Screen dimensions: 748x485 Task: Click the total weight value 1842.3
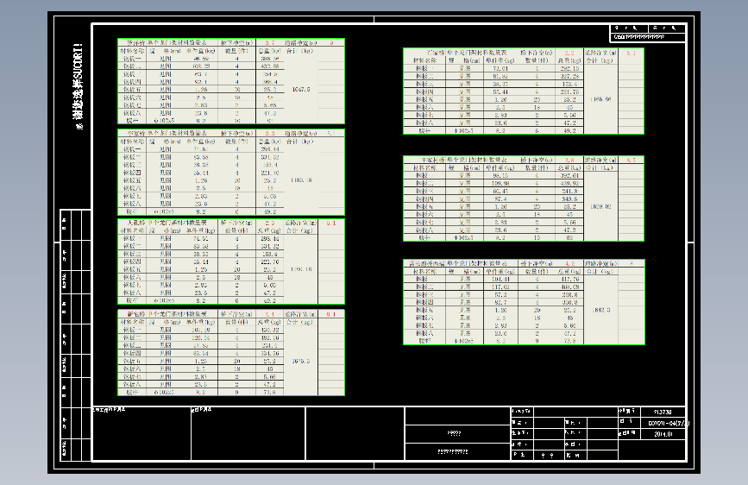601,310
